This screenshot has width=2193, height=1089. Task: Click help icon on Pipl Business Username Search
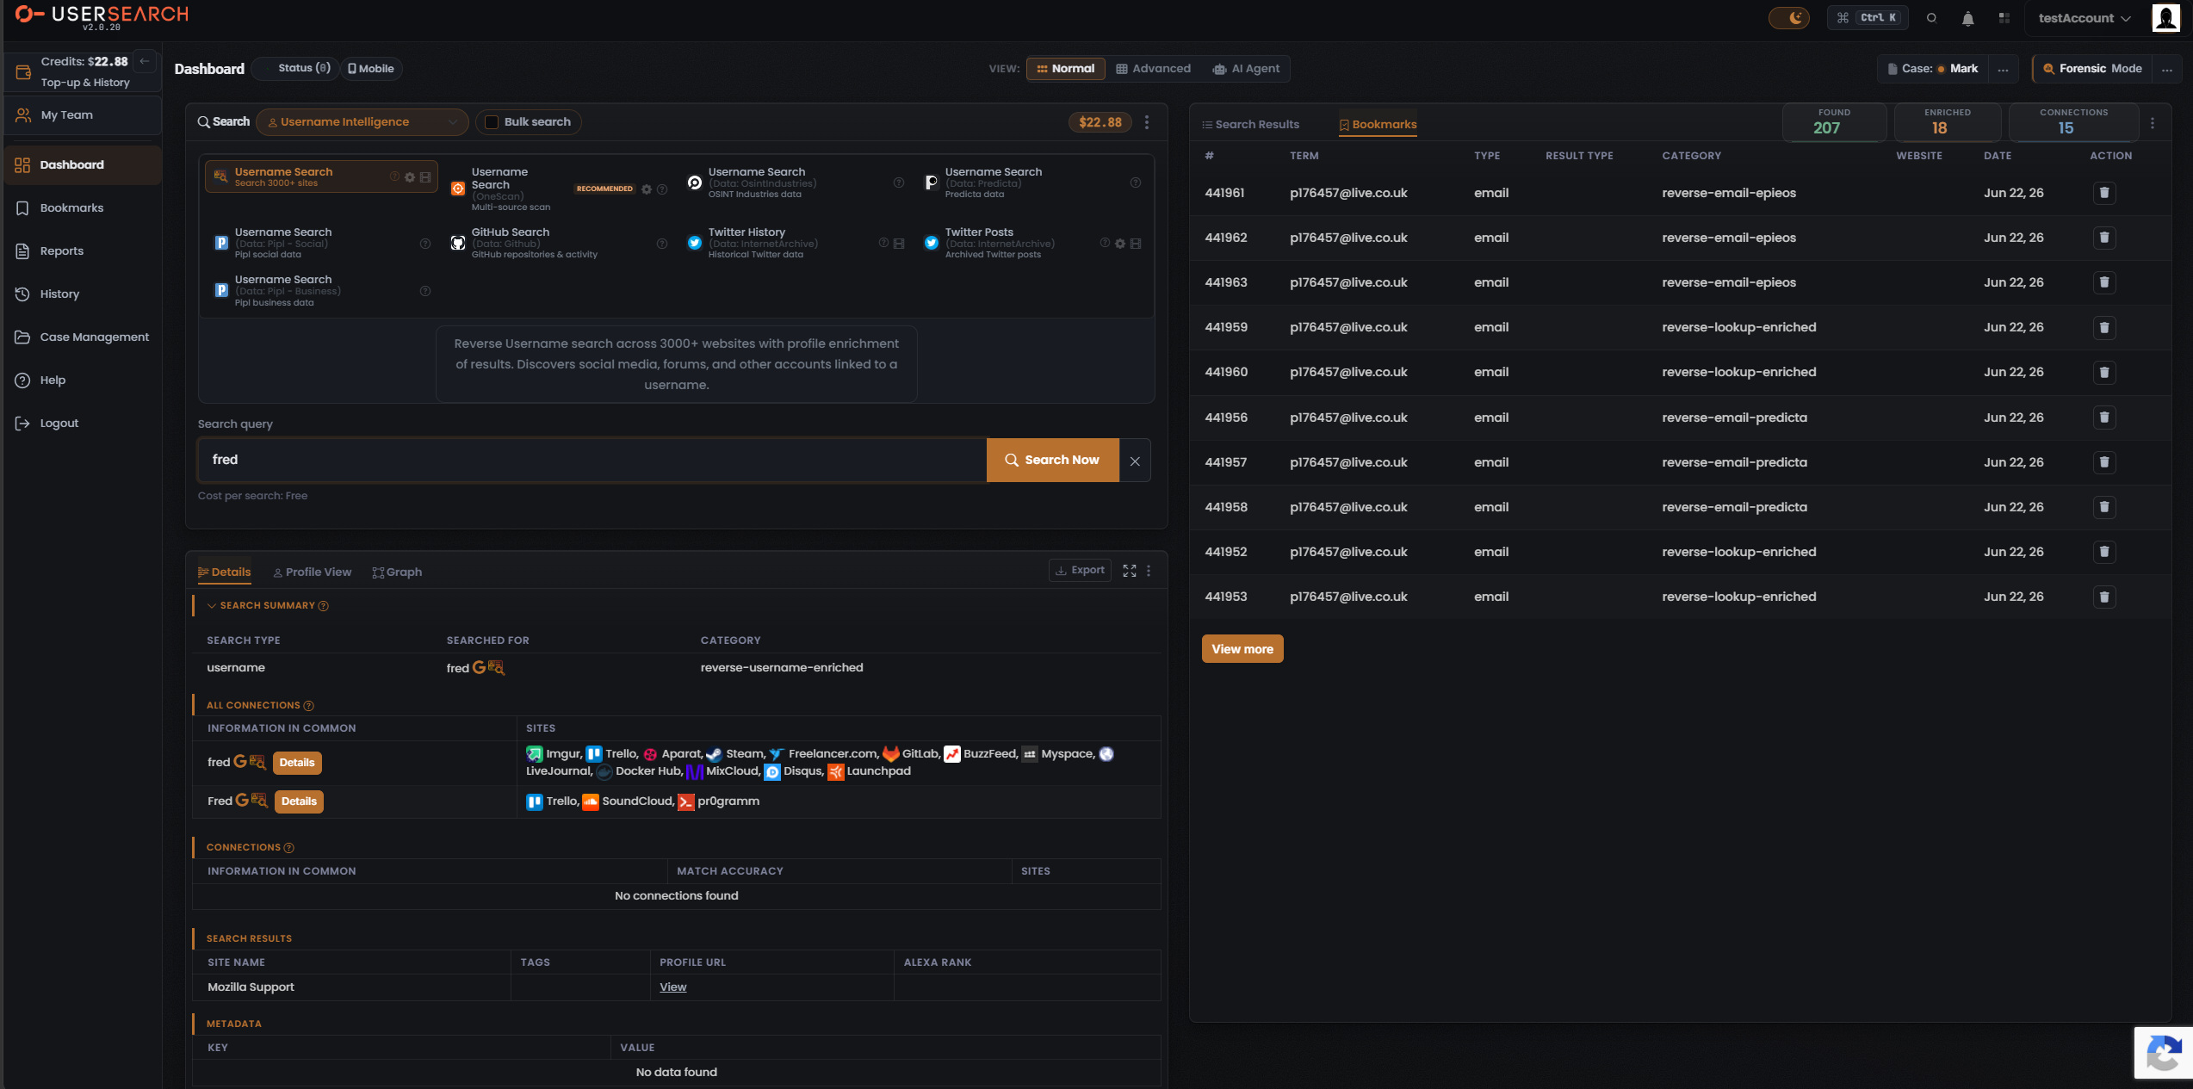(425, 291)
